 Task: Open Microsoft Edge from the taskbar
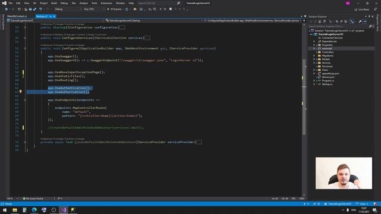35,210
